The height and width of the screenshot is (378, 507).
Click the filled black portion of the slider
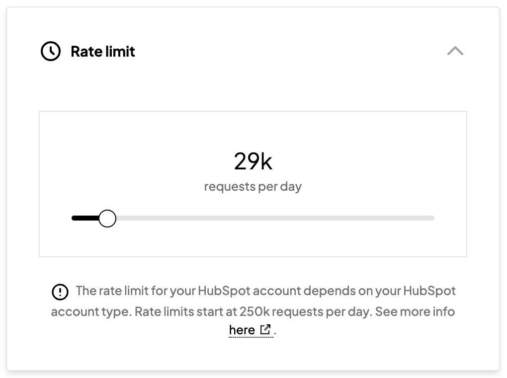point(84,218)
